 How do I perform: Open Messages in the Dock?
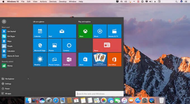111,100
